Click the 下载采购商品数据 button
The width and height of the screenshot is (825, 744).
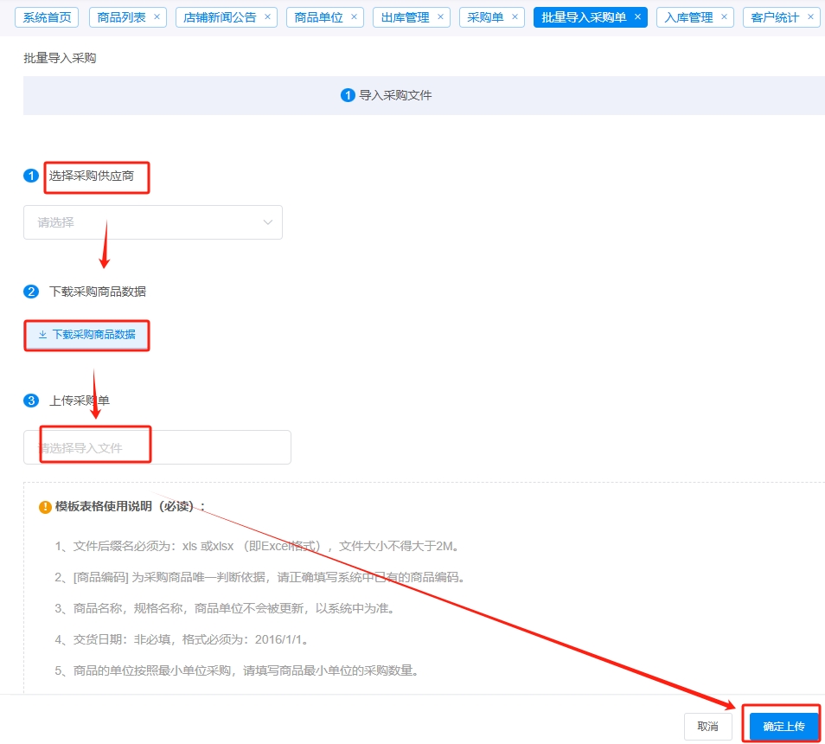pos(86,334)
